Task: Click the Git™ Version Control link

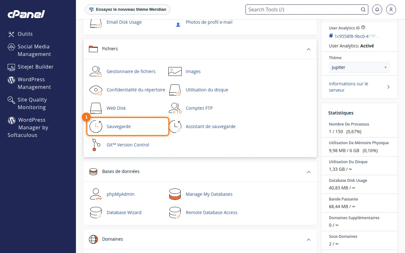Action: click(128, 145)
